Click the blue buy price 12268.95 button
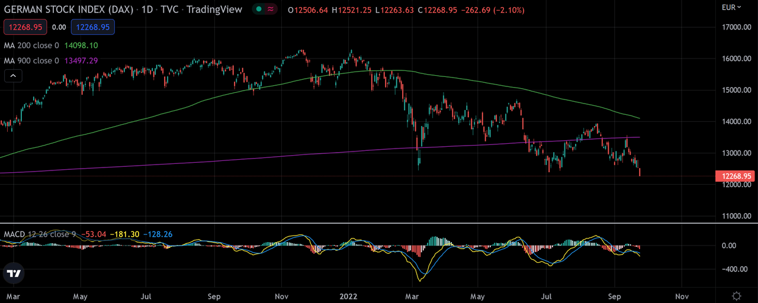The width and height of the screenshot is (758, 303). [x=92, y=27]
